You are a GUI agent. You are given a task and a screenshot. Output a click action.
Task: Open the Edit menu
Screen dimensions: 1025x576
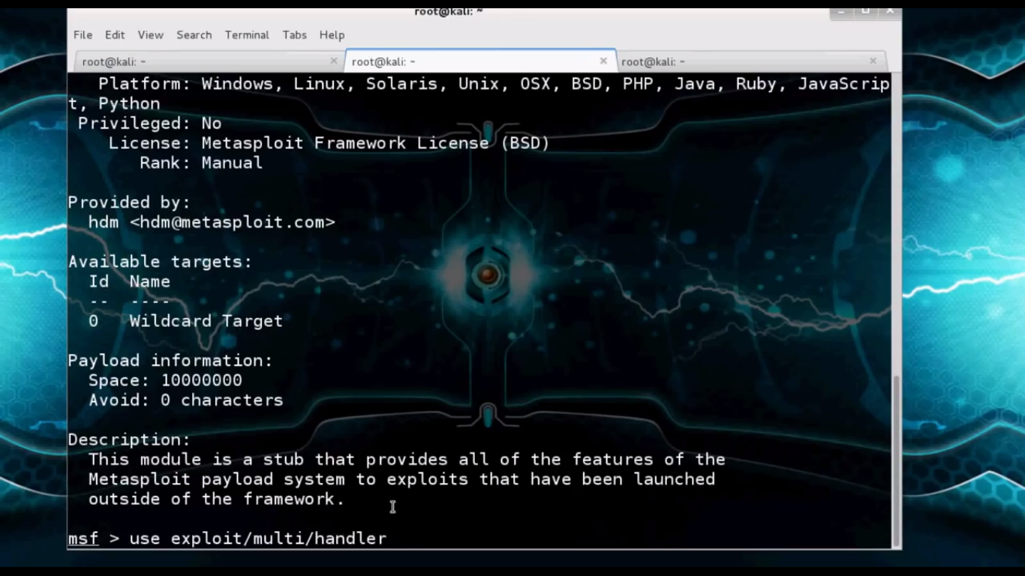(114, 34)
